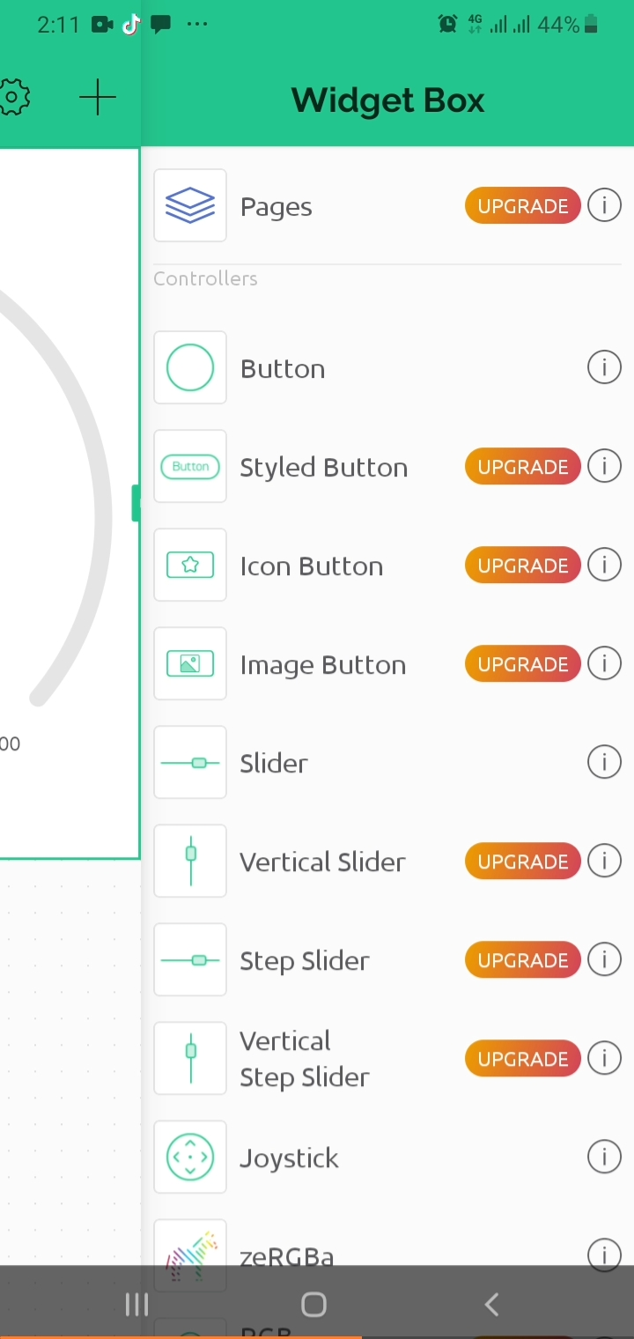634x1339 pixels.
Task: Tap the Pages layers icon
Action: point(190,205)
